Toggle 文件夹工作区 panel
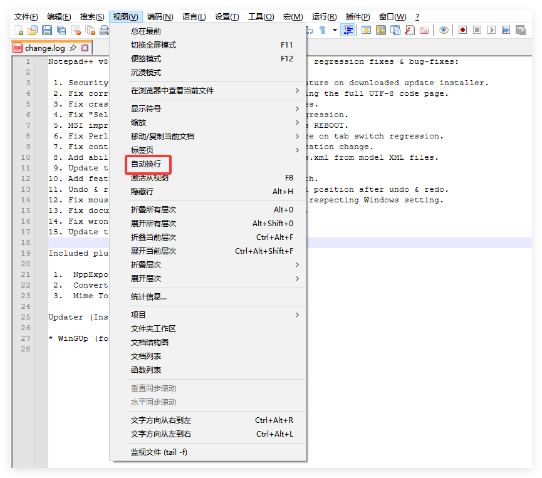The image size is (542, 478). (208, 329)
